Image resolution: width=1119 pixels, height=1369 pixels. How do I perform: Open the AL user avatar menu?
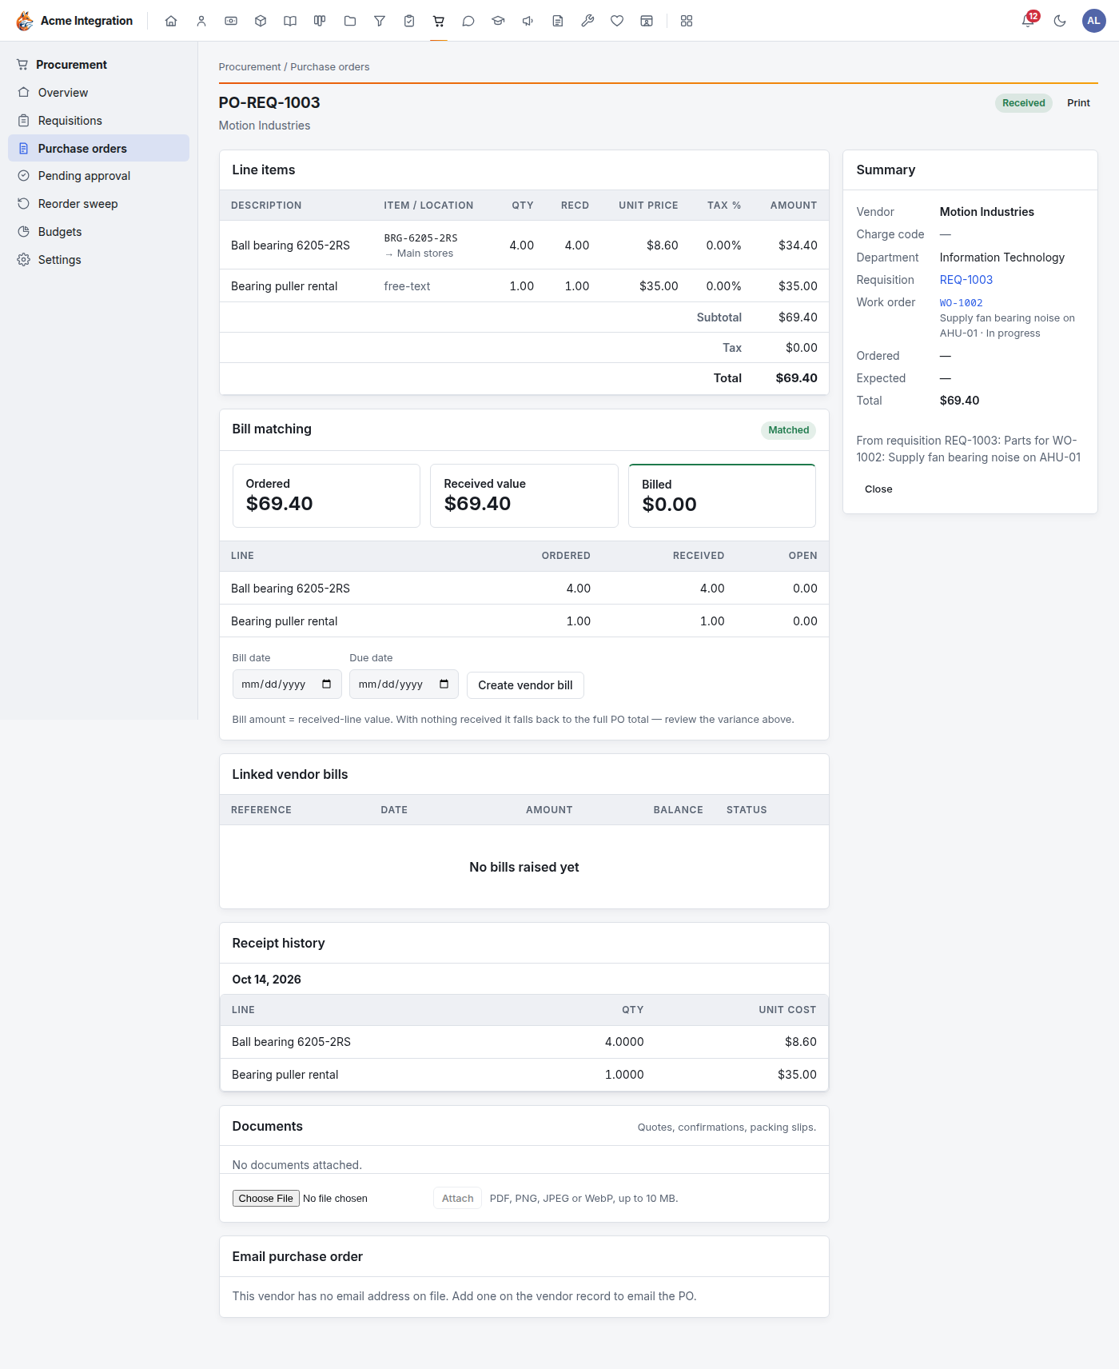[1093, 21]
